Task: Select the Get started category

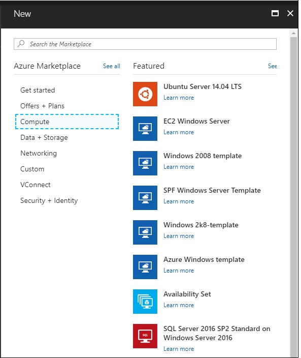Action: click(x=38, y=90)
